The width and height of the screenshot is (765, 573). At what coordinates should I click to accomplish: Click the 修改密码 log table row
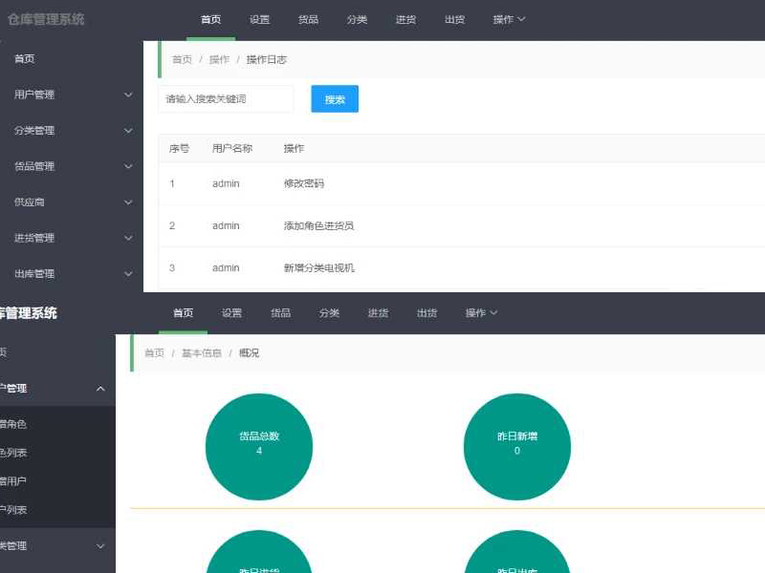[x=304, y=183]
